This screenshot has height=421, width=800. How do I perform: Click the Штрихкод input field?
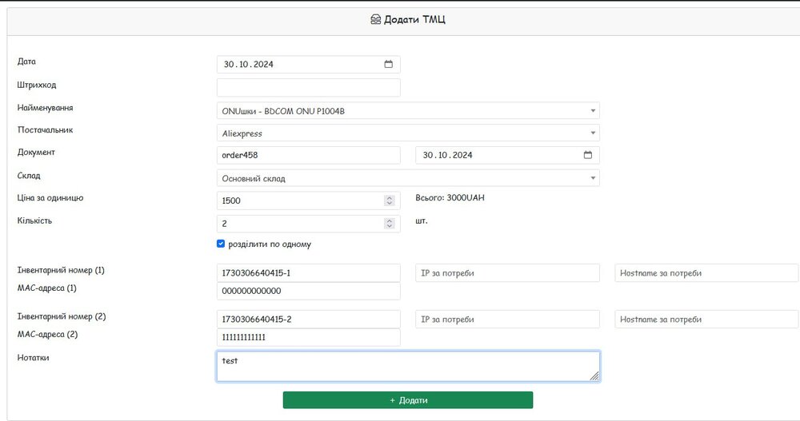click(x=308, y=88)
